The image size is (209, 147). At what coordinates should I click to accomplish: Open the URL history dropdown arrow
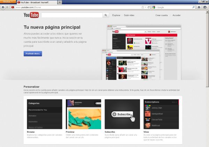pos(146,7)
